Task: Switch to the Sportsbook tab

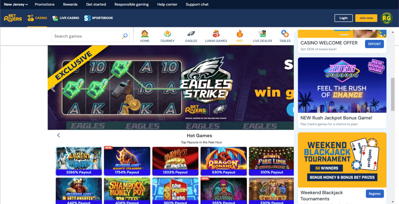Action: click(x=99, y=18)
